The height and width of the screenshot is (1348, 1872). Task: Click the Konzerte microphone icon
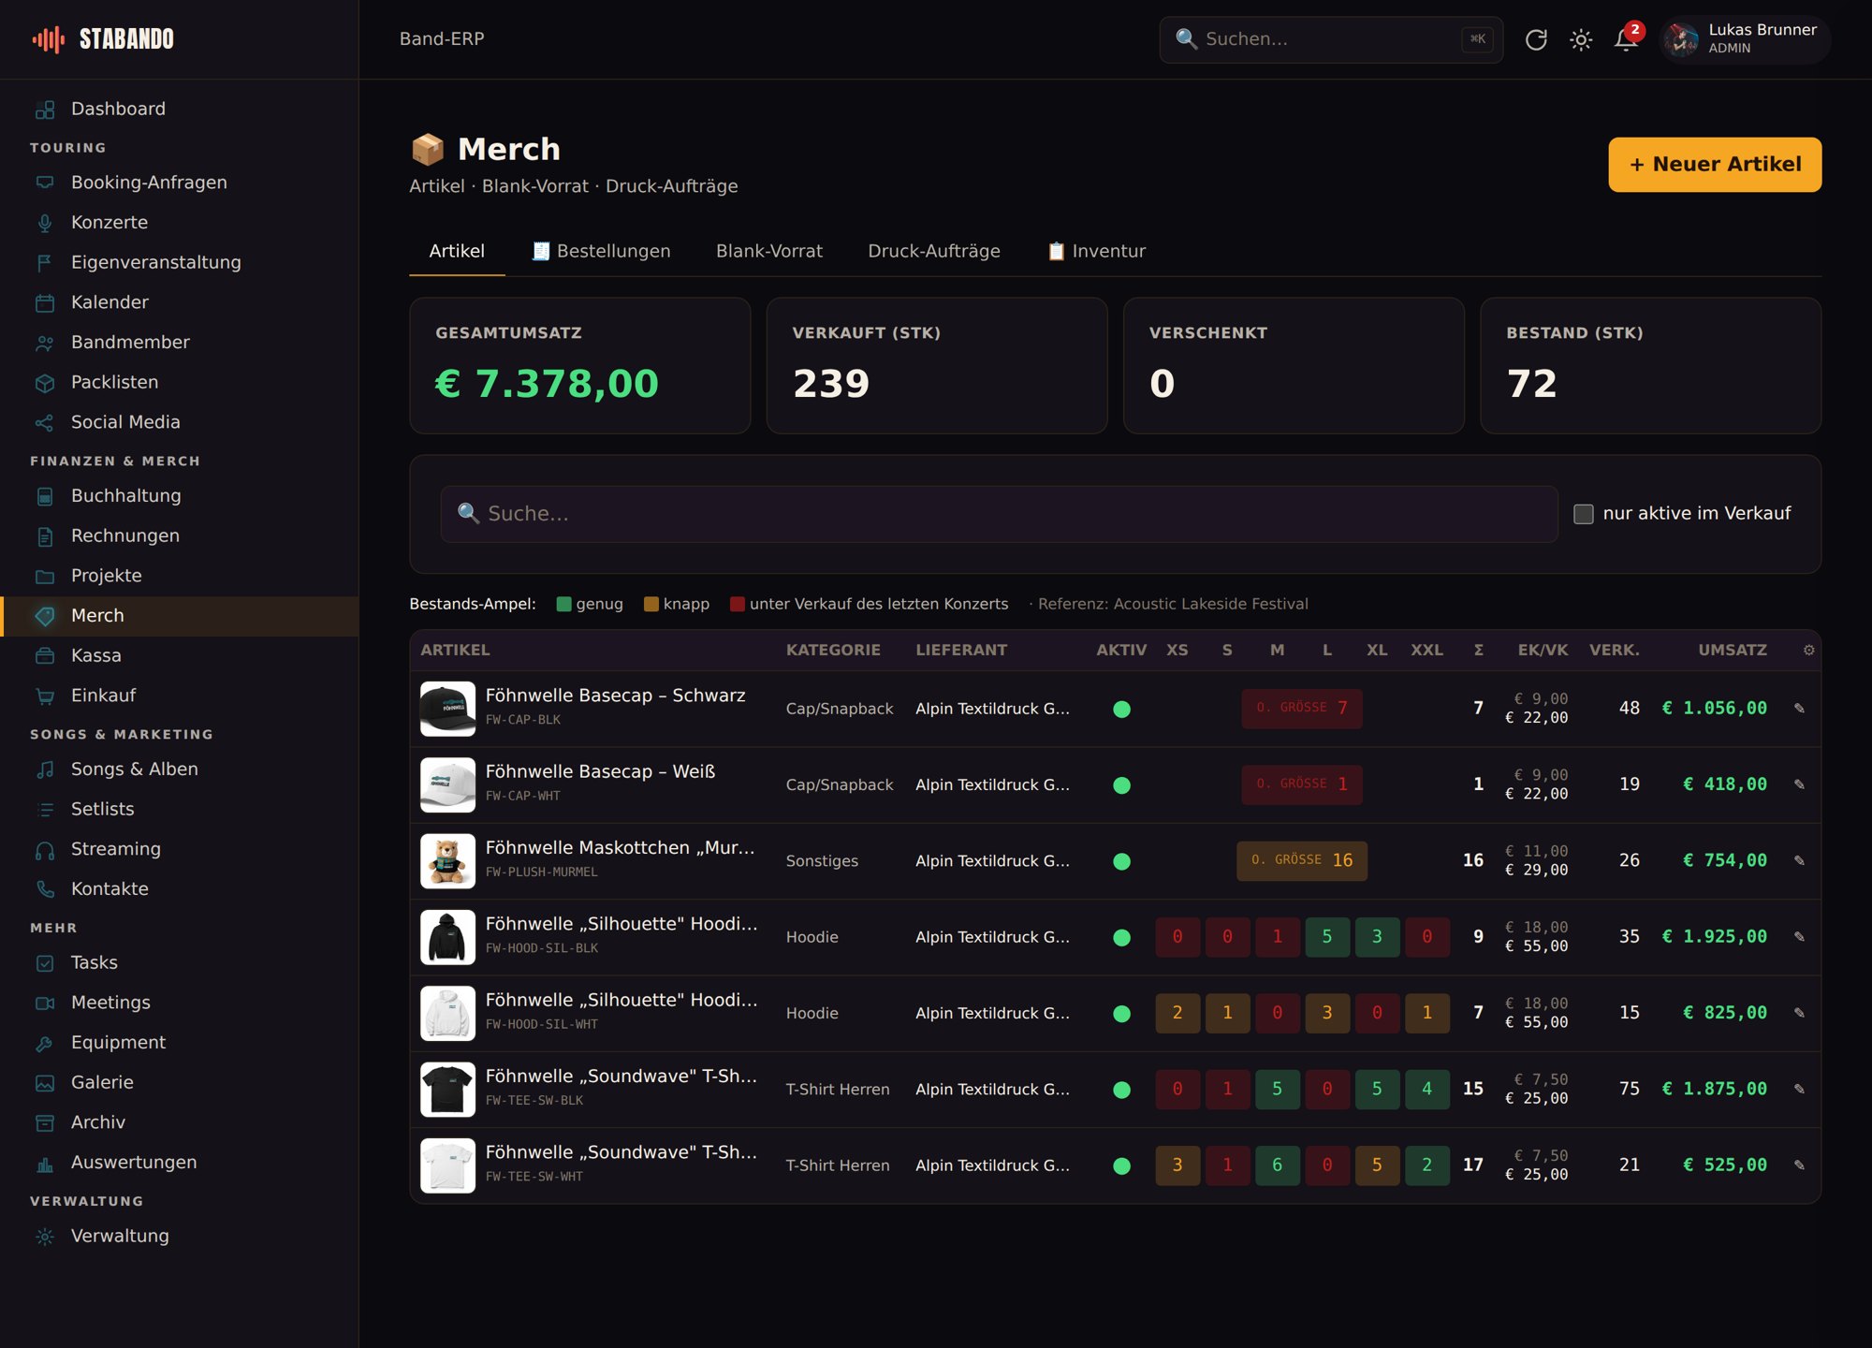point(45,223)
